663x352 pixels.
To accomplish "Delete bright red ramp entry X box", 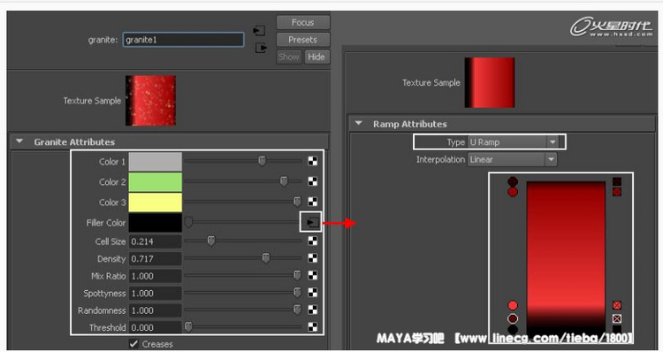I will [617, 305].
